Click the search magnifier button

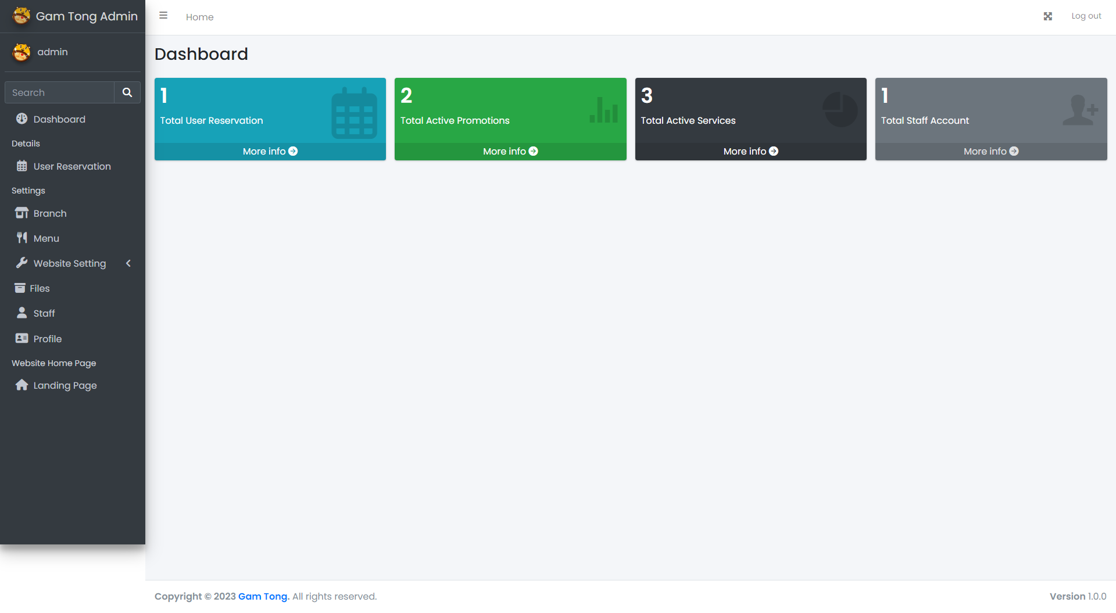pos(127,92)
